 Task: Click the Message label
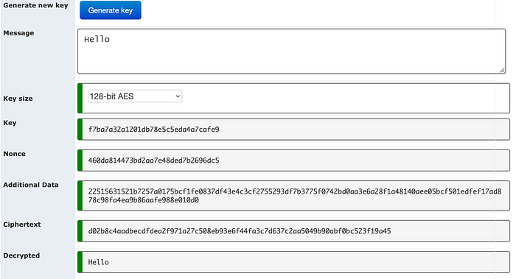point(18,33)
